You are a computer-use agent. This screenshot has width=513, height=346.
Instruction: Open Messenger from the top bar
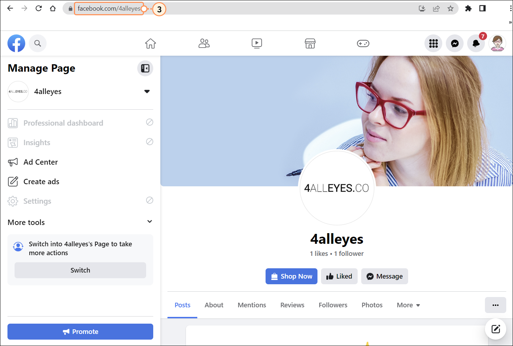tap(455, 43)
